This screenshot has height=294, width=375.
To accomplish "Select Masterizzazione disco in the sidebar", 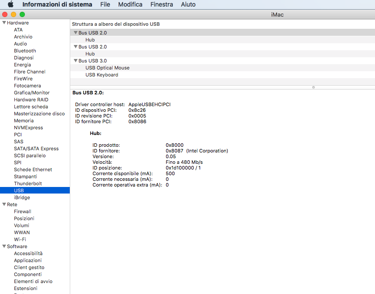I will point(39,114).
